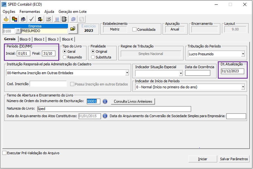The height and width of the screenshot is (169, 253).
Task: Expand Indicador de Início de Período dropdown
Action: [243, 87]
